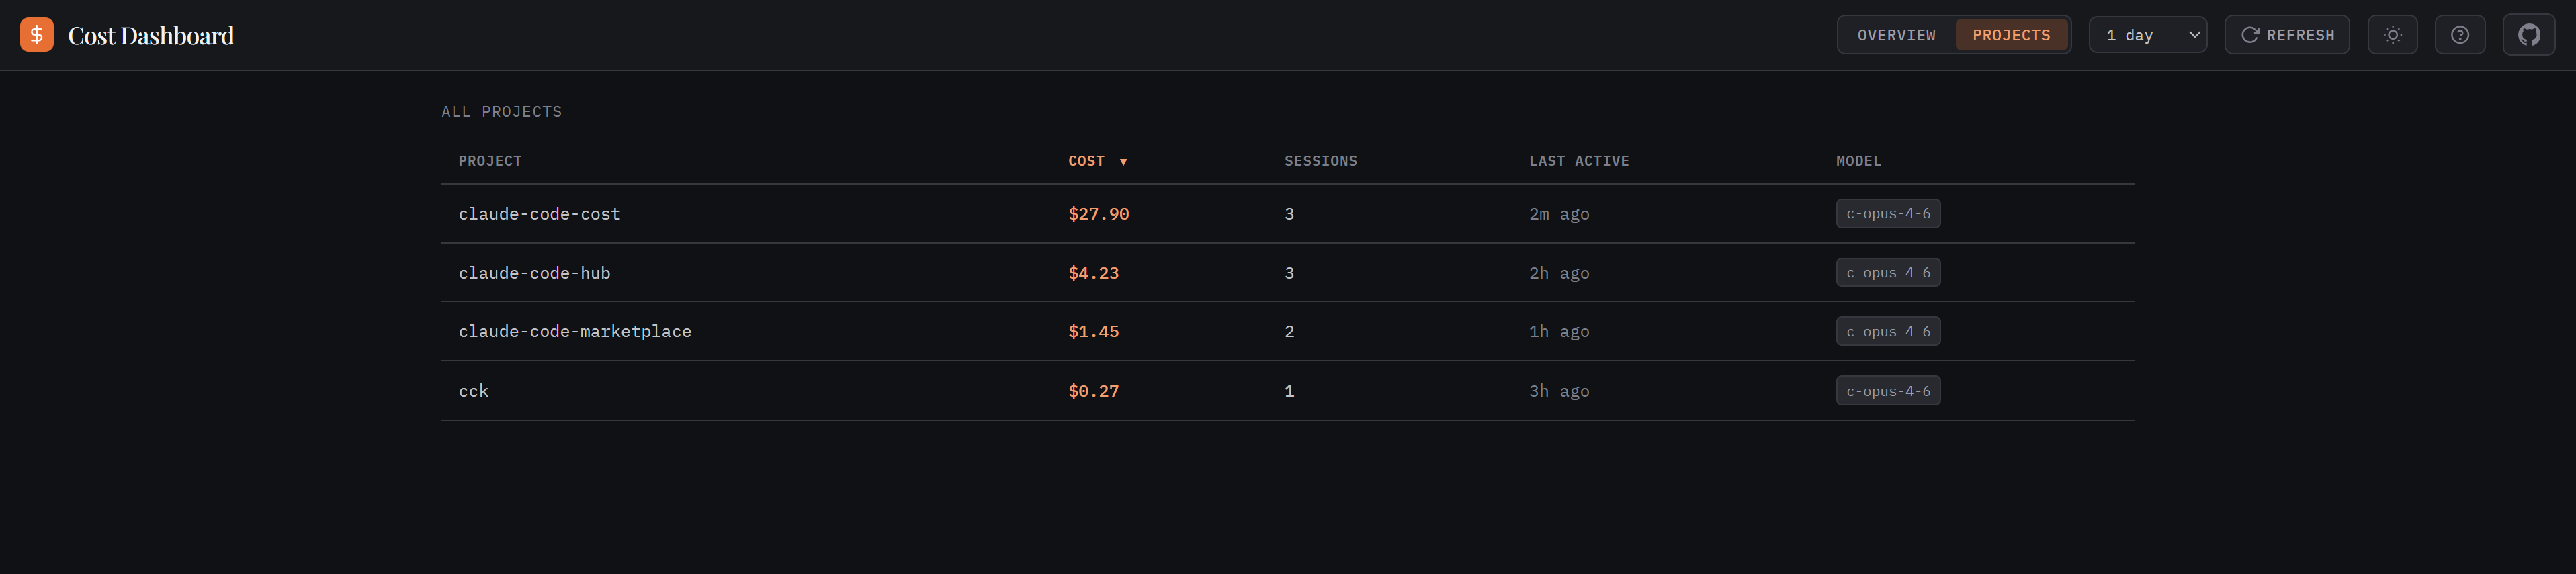
Task: Sort table by Project column header
Action: [x=490, y=161]
